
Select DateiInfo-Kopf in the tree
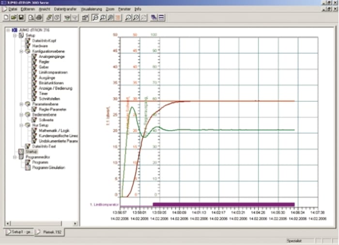[44, 41]
